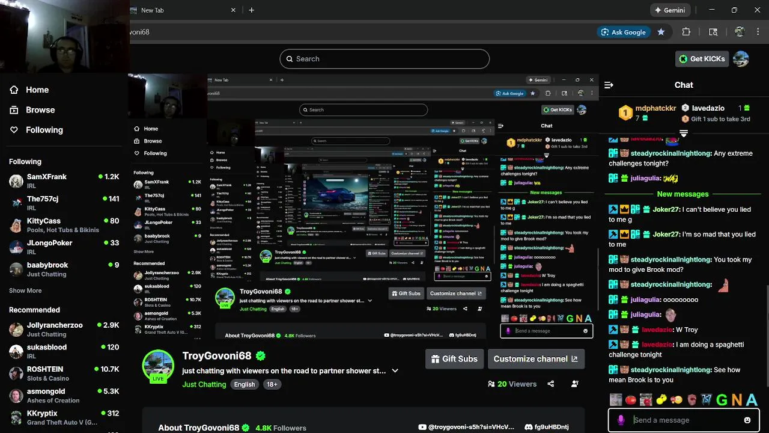769x433 pixels.
Task: Insert the orange N emote into chat
Action: (x=737, y=400)
